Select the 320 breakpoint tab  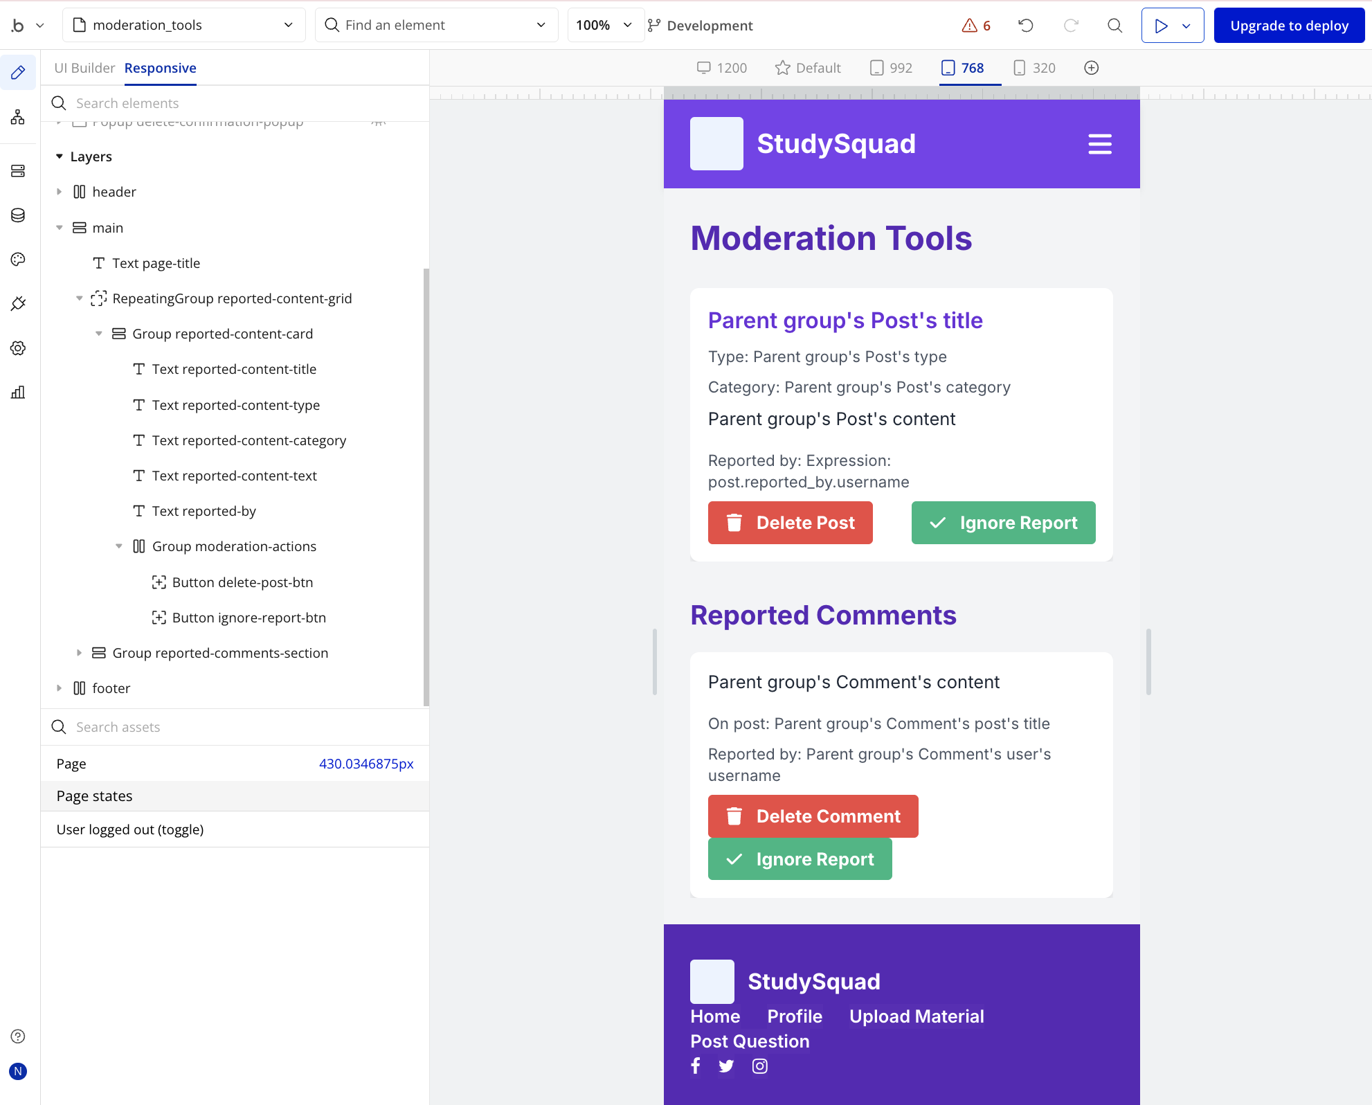[1034, 68]
